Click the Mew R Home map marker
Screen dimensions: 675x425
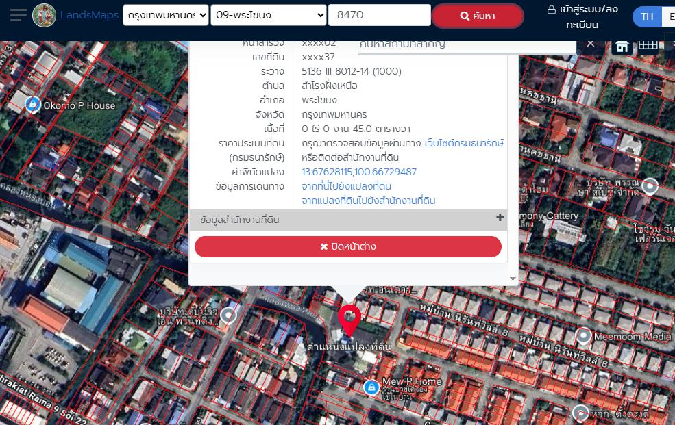pyautogui.click(x=371, y=387)
